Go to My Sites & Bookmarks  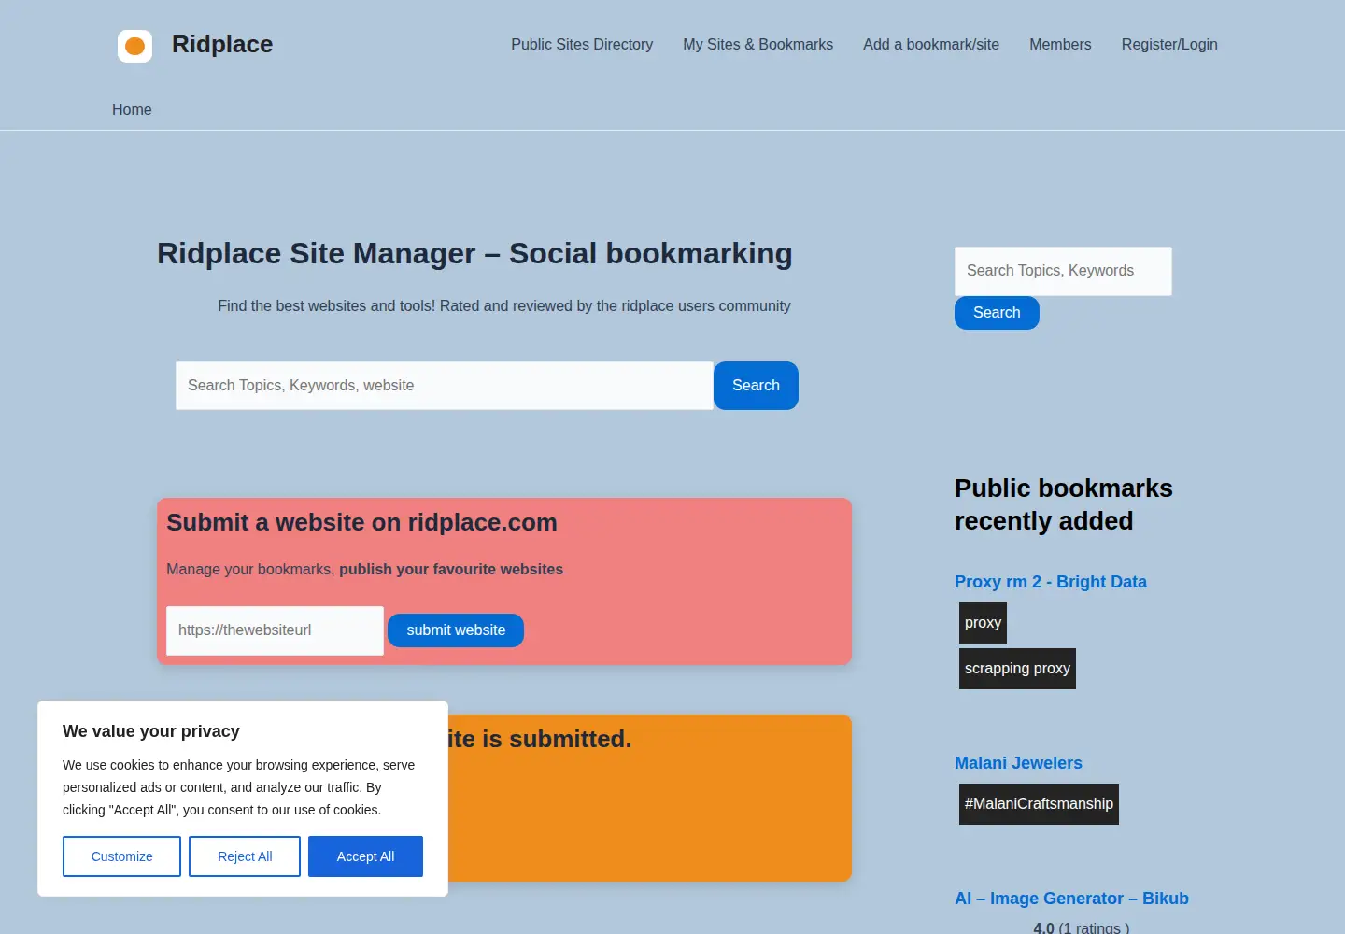click(757, 44)
